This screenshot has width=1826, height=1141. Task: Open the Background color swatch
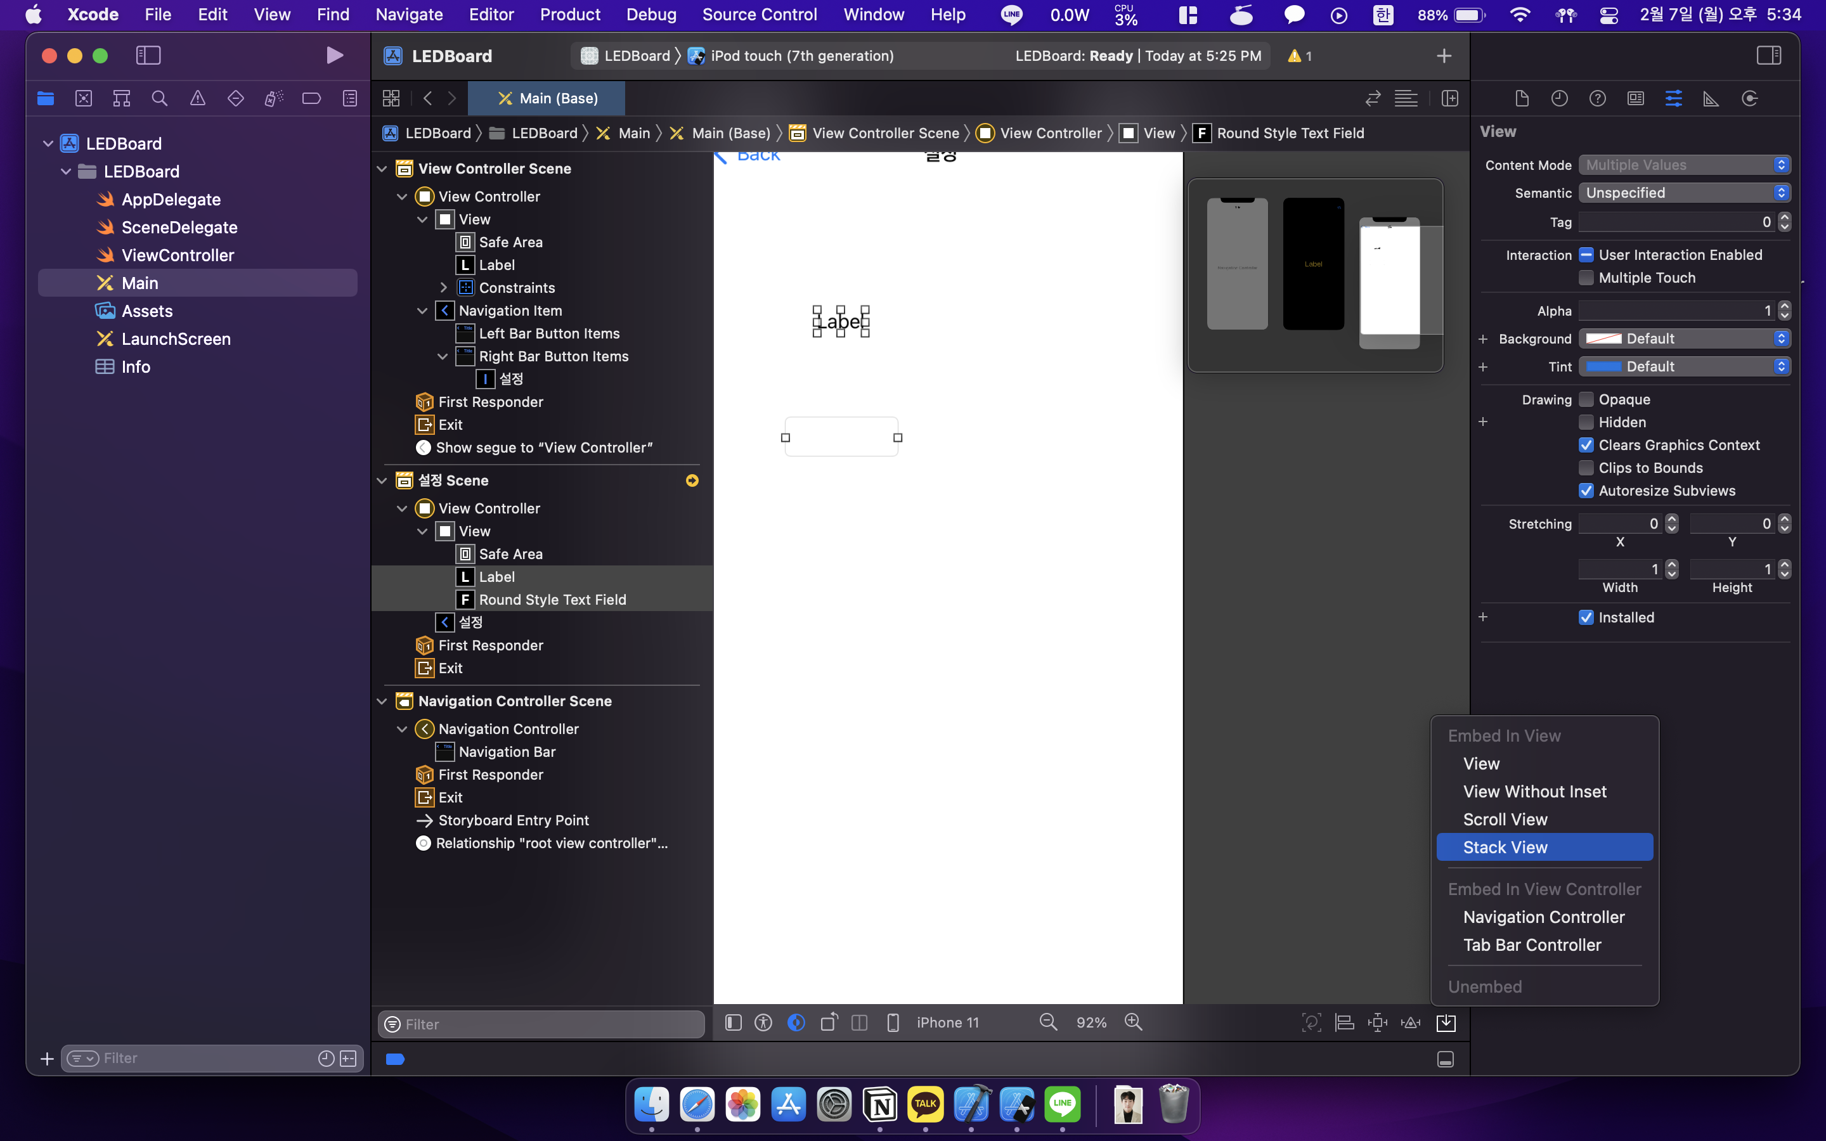pyautogui.click(x=1603, y=338)
